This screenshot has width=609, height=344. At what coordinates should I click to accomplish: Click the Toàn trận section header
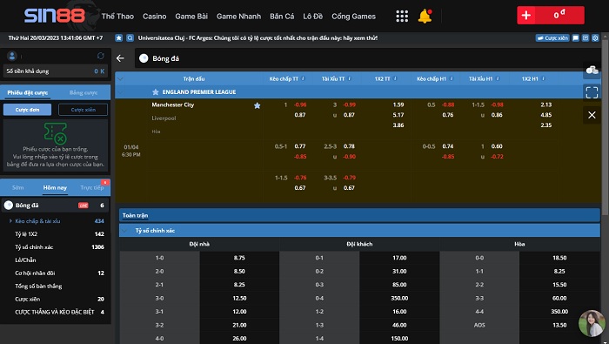[x=359, y=215]
